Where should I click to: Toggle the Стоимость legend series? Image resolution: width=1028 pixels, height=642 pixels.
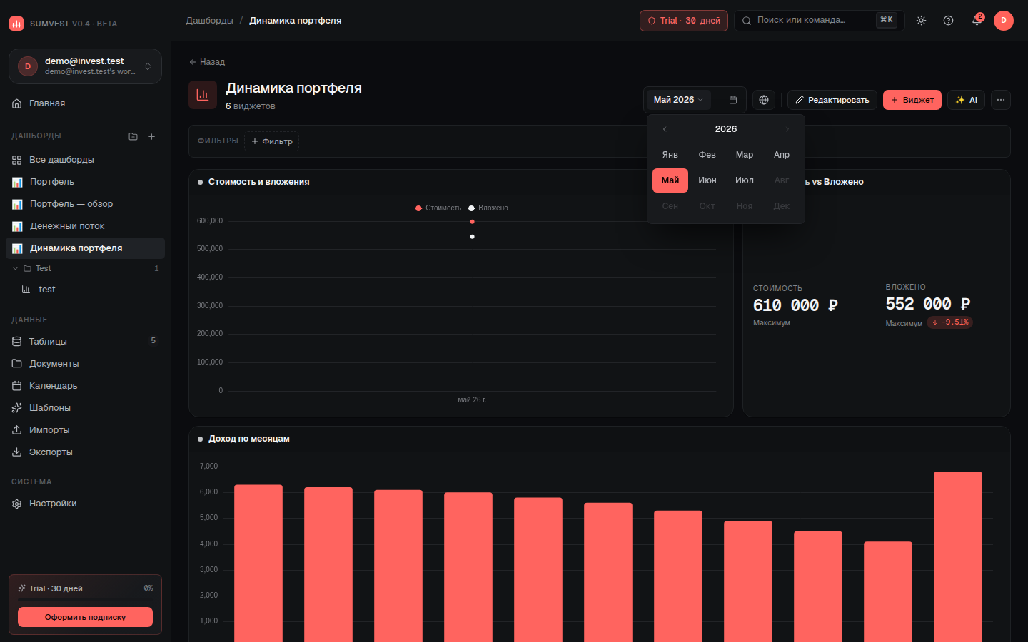pos(438,208)
